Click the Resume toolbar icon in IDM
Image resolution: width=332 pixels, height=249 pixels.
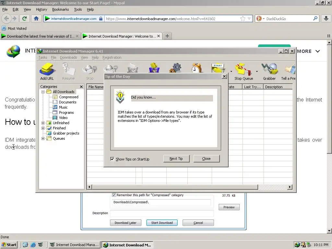pos(69,72)
